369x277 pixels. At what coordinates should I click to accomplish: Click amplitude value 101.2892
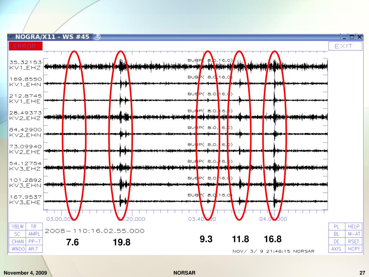[x=26, y=180]
